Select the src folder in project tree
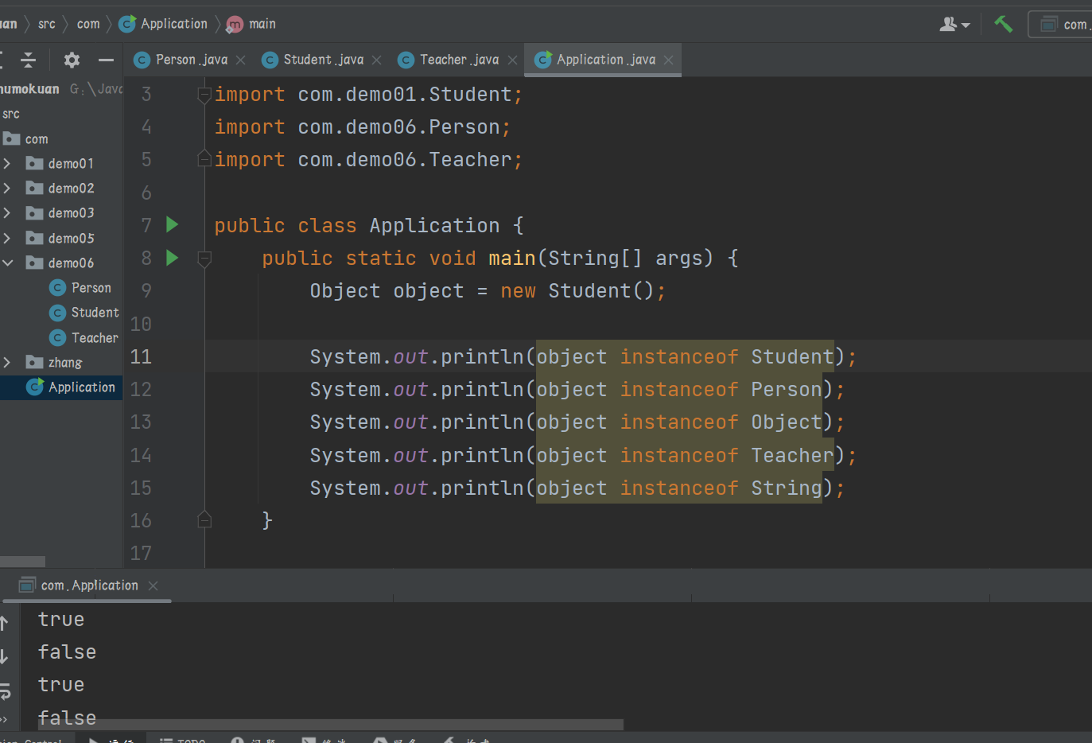This screenshot has width=1092, height=743. pos(11,115)
